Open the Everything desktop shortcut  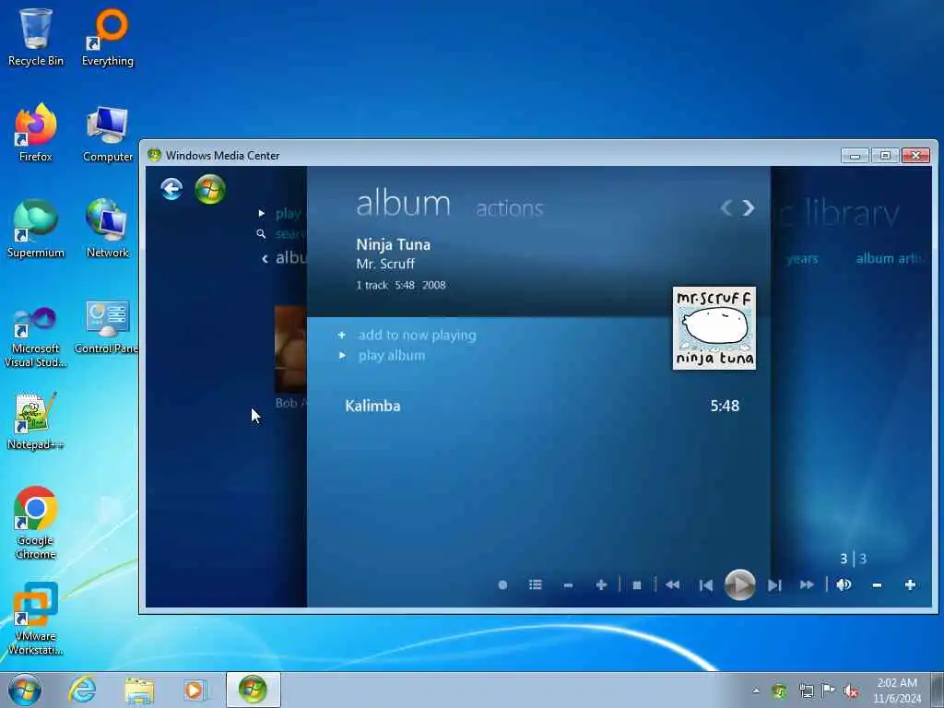coord(108,37)
